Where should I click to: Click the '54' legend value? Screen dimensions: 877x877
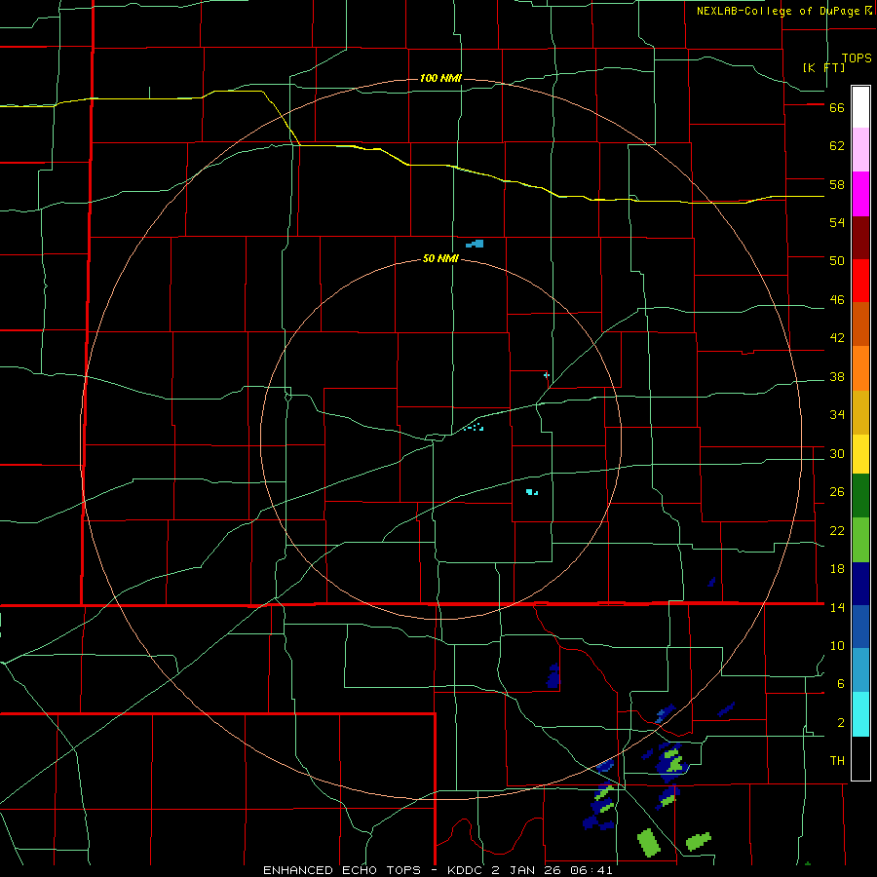837,222
